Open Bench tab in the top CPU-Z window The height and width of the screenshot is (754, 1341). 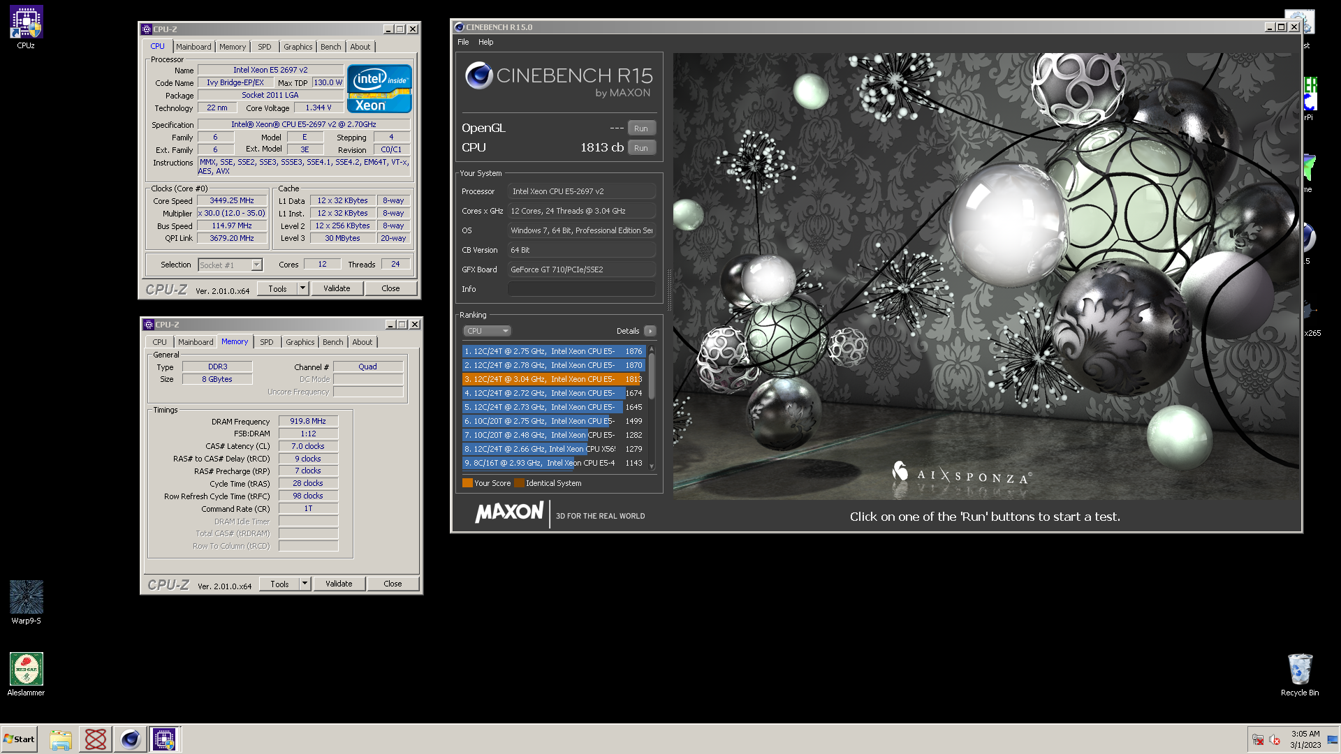tap(331, 47)
